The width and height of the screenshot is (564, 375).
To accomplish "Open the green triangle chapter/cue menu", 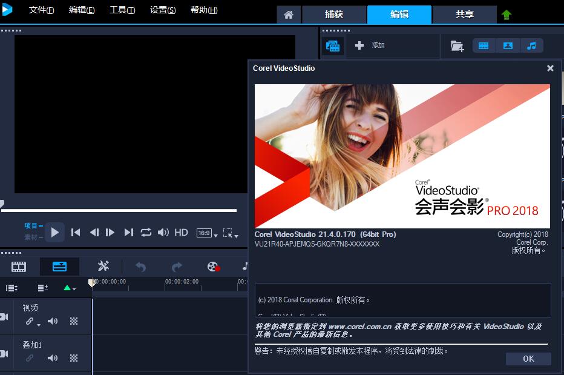I will 69,288.
